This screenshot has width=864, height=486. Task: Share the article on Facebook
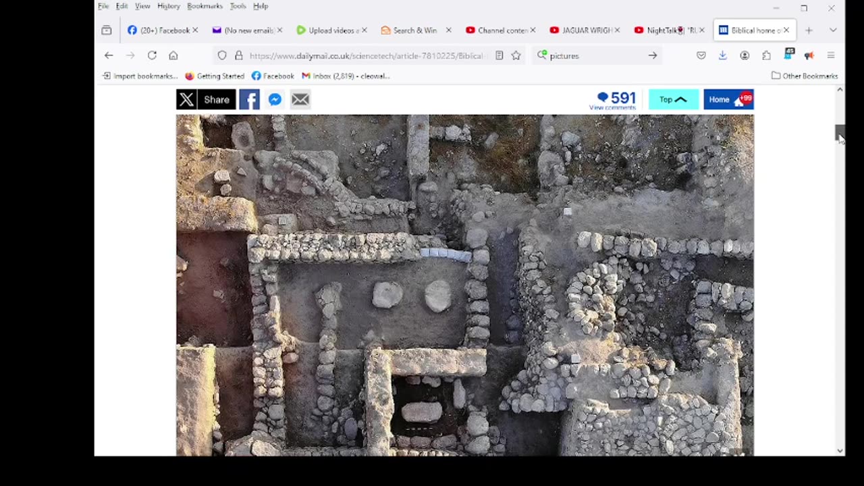coord(249,100)
